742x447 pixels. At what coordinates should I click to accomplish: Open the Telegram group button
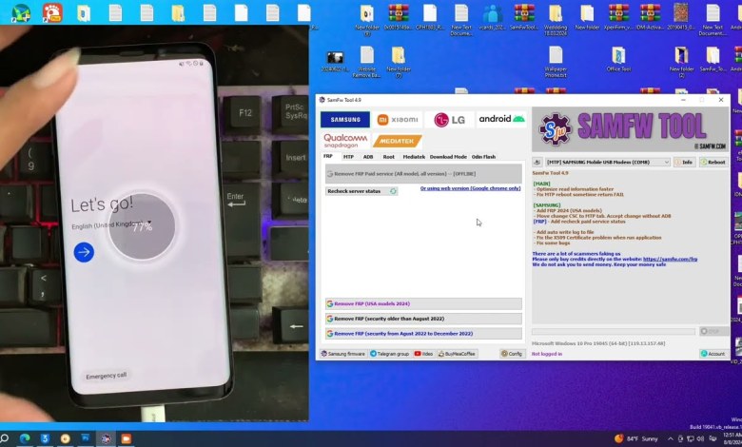click(389, 354)
